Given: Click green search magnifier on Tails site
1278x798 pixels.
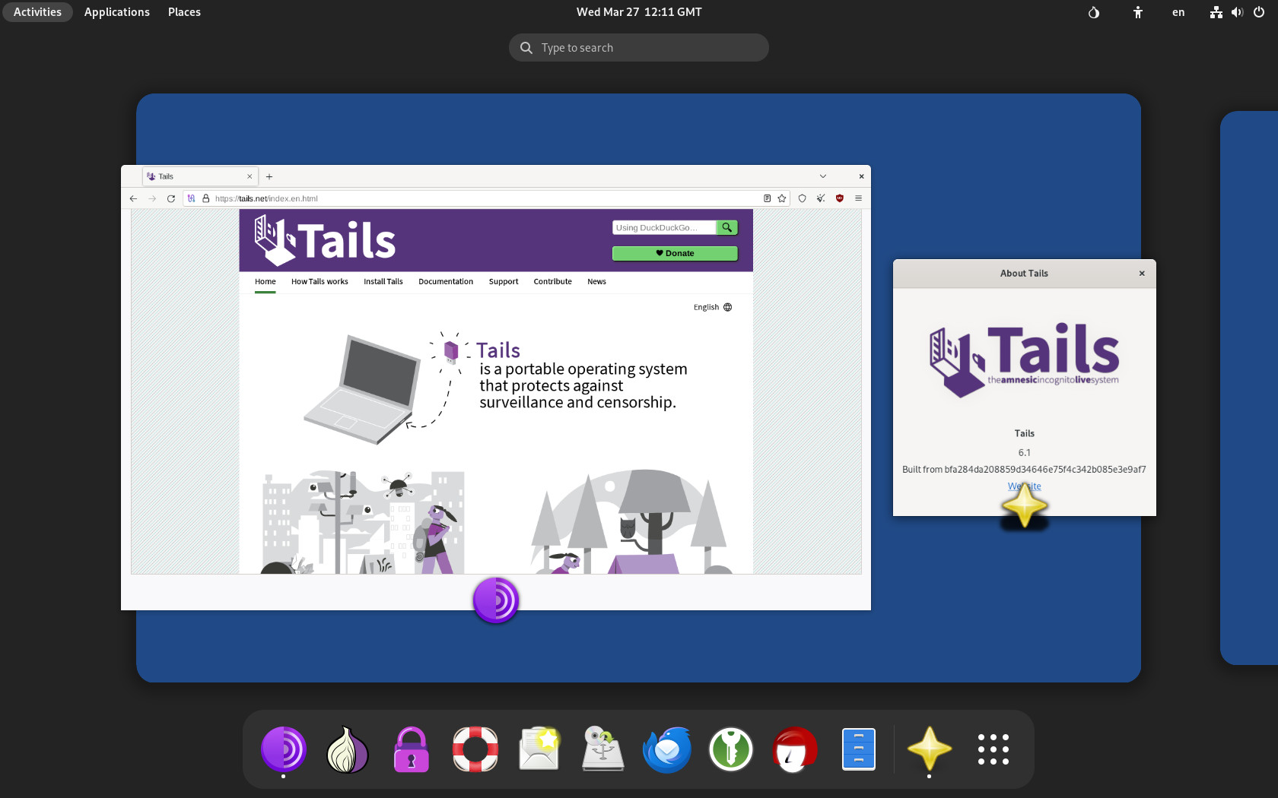Looking at the screenshot, I should click(727, 227).
